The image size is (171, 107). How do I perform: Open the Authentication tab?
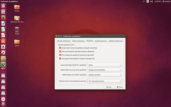tap(101, 41)
